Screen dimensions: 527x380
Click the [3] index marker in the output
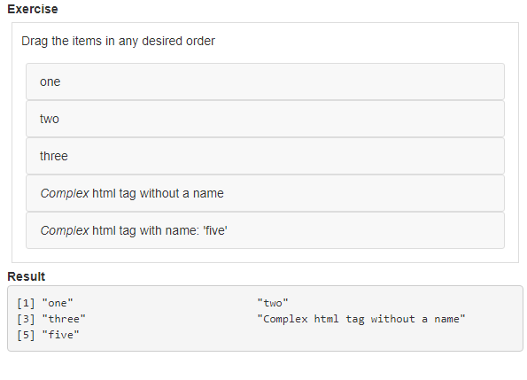pos(26,319)
